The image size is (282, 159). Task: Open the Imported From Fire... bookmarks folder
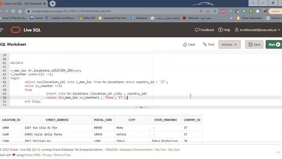click(x=113, y=18)
